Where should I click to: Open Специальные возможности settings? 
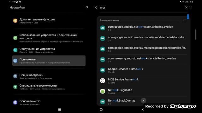(x=49, y=87)
